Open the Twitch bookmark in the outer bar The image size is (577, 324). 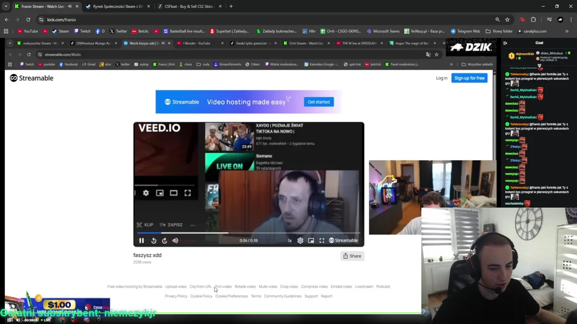pyautogui.click(x=82, y=31)
